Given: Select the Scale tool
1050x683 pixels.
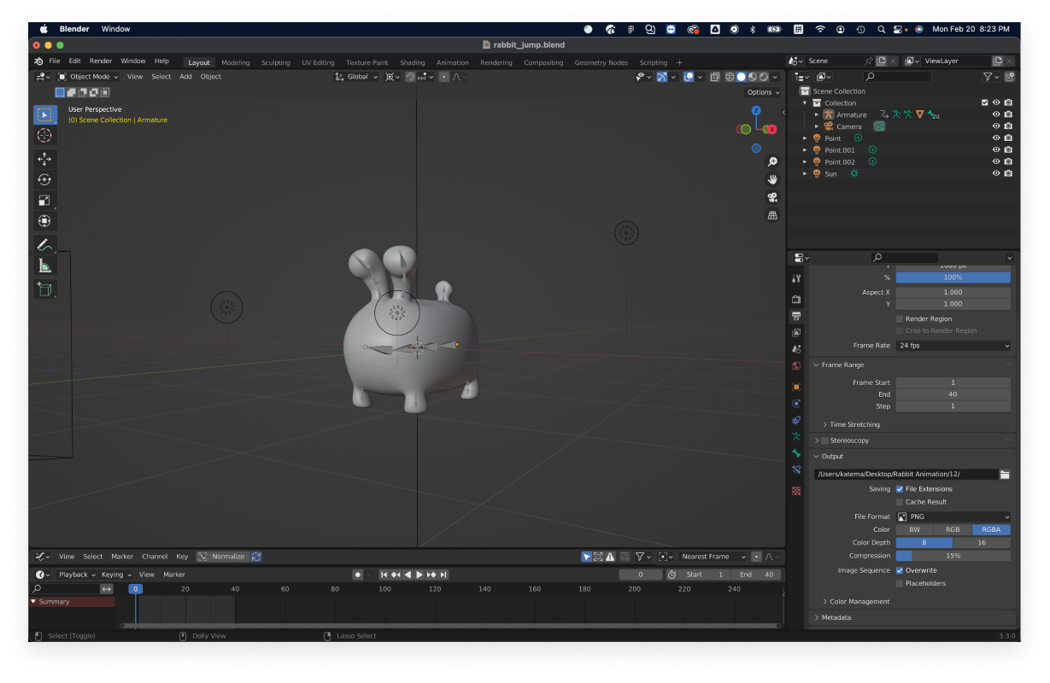Looking at the screenshot, I should [x=44, y=200].
